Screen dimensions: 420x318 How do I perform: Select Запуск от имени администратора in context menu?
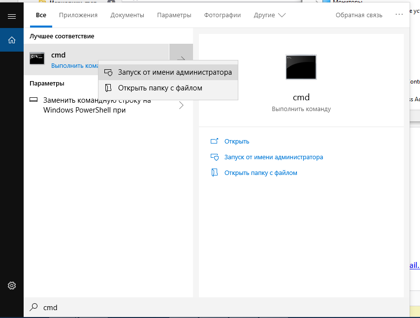[x=174, y=72]
